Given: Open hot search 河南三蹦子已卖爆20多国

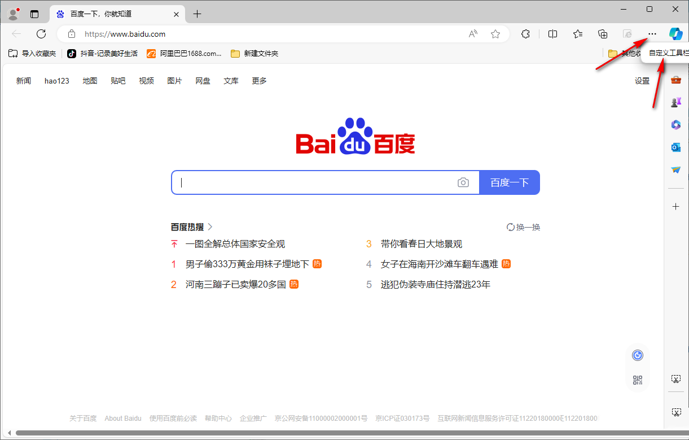Looking at the screenshot, I should click(236, 285).
